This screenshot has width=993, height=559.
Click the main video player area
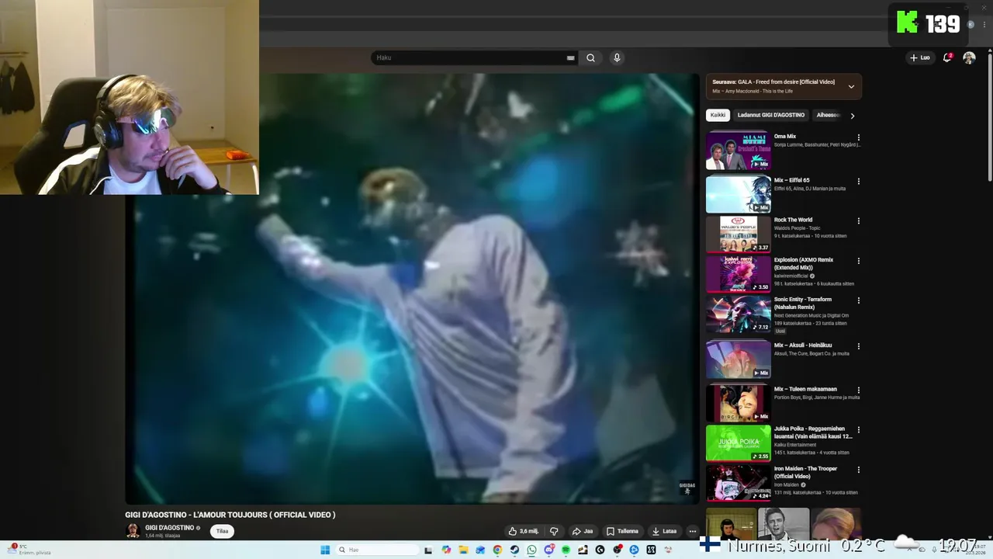pos(412,289)
